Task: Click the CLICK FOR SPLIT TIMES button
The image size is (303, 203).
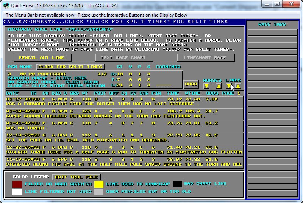Action: pos(70,67)
